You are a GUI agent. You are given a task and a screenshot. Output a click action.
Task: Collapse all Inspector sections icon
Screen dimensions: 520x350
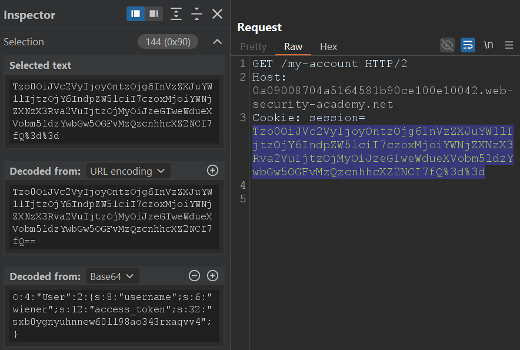(x=196, y=14)
